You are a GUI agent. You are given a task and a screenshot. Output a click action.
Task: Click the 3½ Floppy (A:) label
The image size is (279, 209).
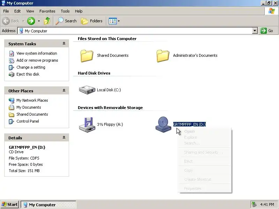[x=110, y=124]
